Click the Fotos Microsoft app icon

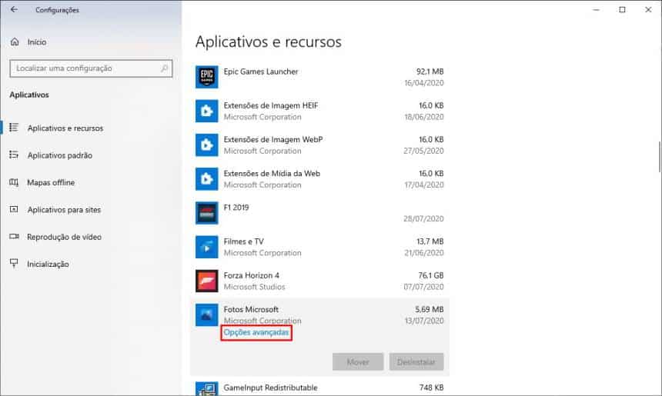point(206,315)
